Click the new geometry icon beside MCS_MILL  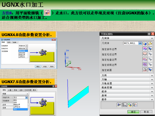pos(145,44)
